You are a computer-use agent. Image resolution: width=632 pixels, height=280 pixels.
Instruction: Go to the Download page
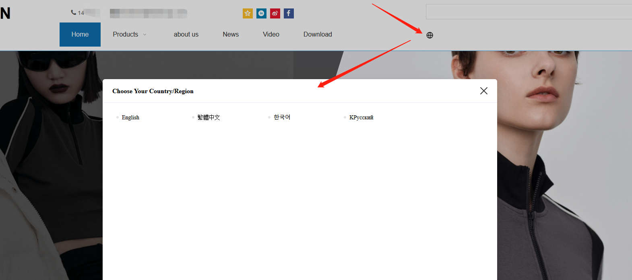(x=318, y=35)
